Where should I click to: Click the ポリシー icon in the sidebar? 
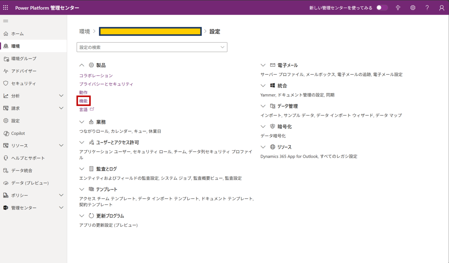[x=6, y=195]
